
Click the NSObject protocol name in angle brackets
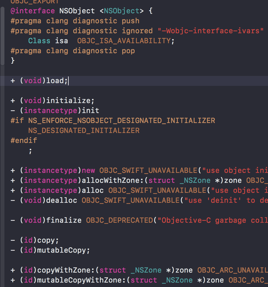pos(122,11)
